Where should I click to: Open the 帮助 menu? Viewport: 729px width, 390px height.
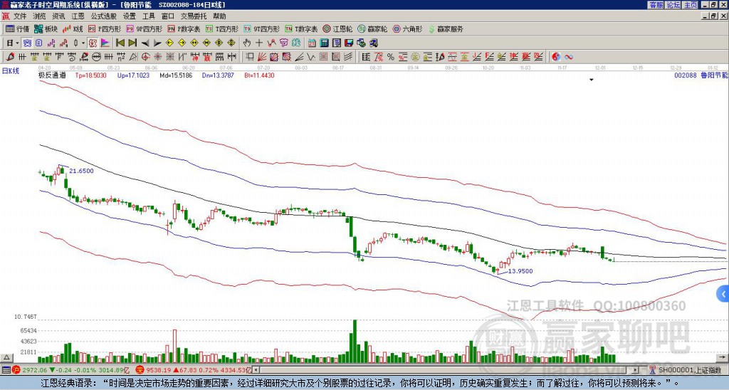pos(219,16)
